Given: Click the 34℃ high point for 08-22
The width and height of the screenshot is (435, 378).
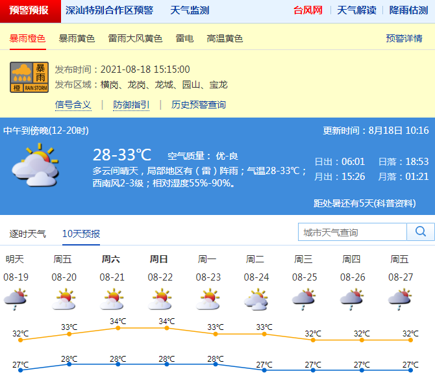Looking at the screenshot, I should coord(167,328).
